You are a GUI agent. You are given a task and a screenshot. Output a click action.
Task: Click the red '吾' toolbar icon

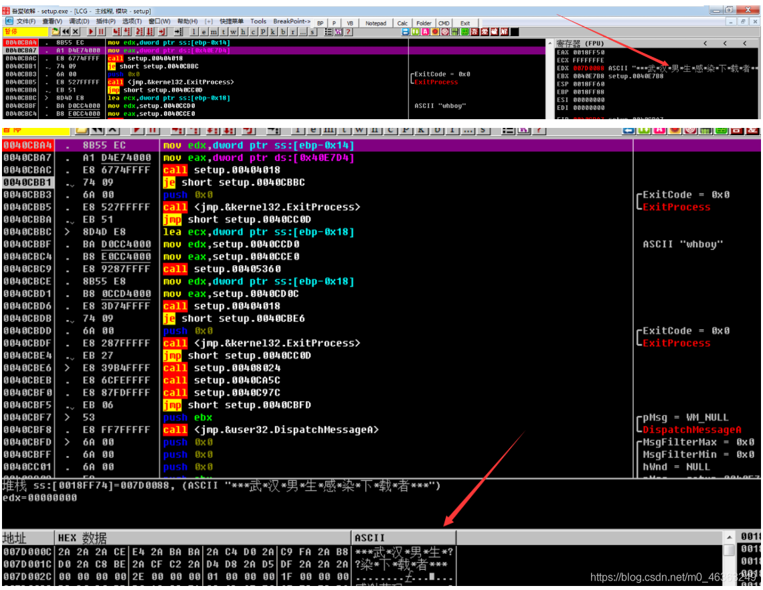[475, 31]
